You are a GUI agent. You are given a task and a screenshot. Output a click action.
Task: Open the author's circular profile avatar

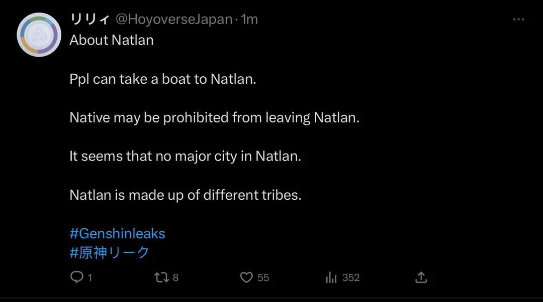click(x=39, y=35)
